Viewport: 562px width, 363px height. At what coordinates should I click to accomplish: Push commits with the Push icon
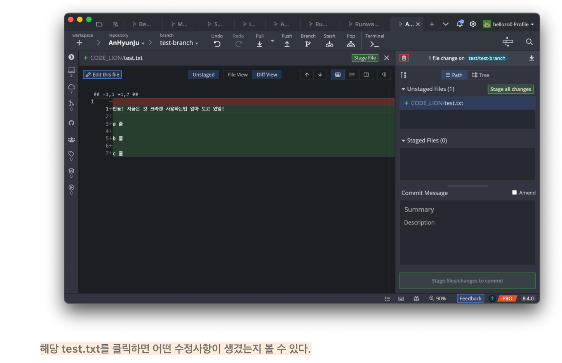point(287,43)
